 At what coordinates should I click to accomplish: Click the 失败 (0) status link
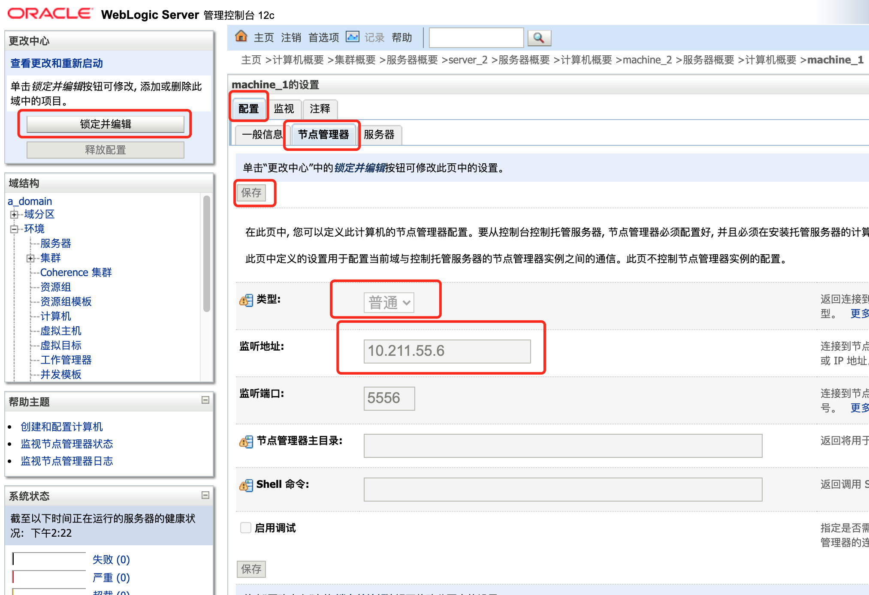tap(111, 560)
